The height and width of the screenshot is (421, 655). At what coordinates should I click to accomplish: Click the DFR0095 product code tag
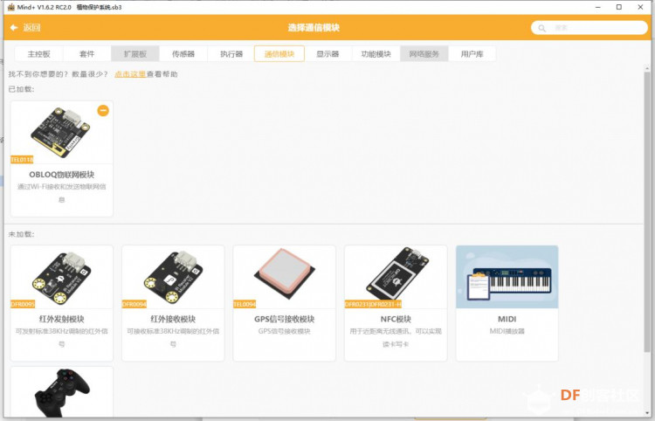click(23, 304)
